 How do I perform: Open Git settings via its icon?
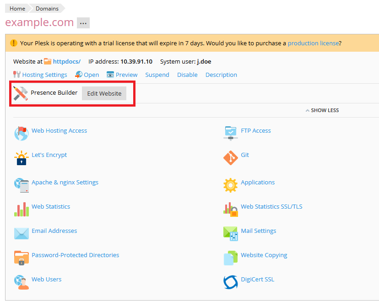(x=230, y=157)
